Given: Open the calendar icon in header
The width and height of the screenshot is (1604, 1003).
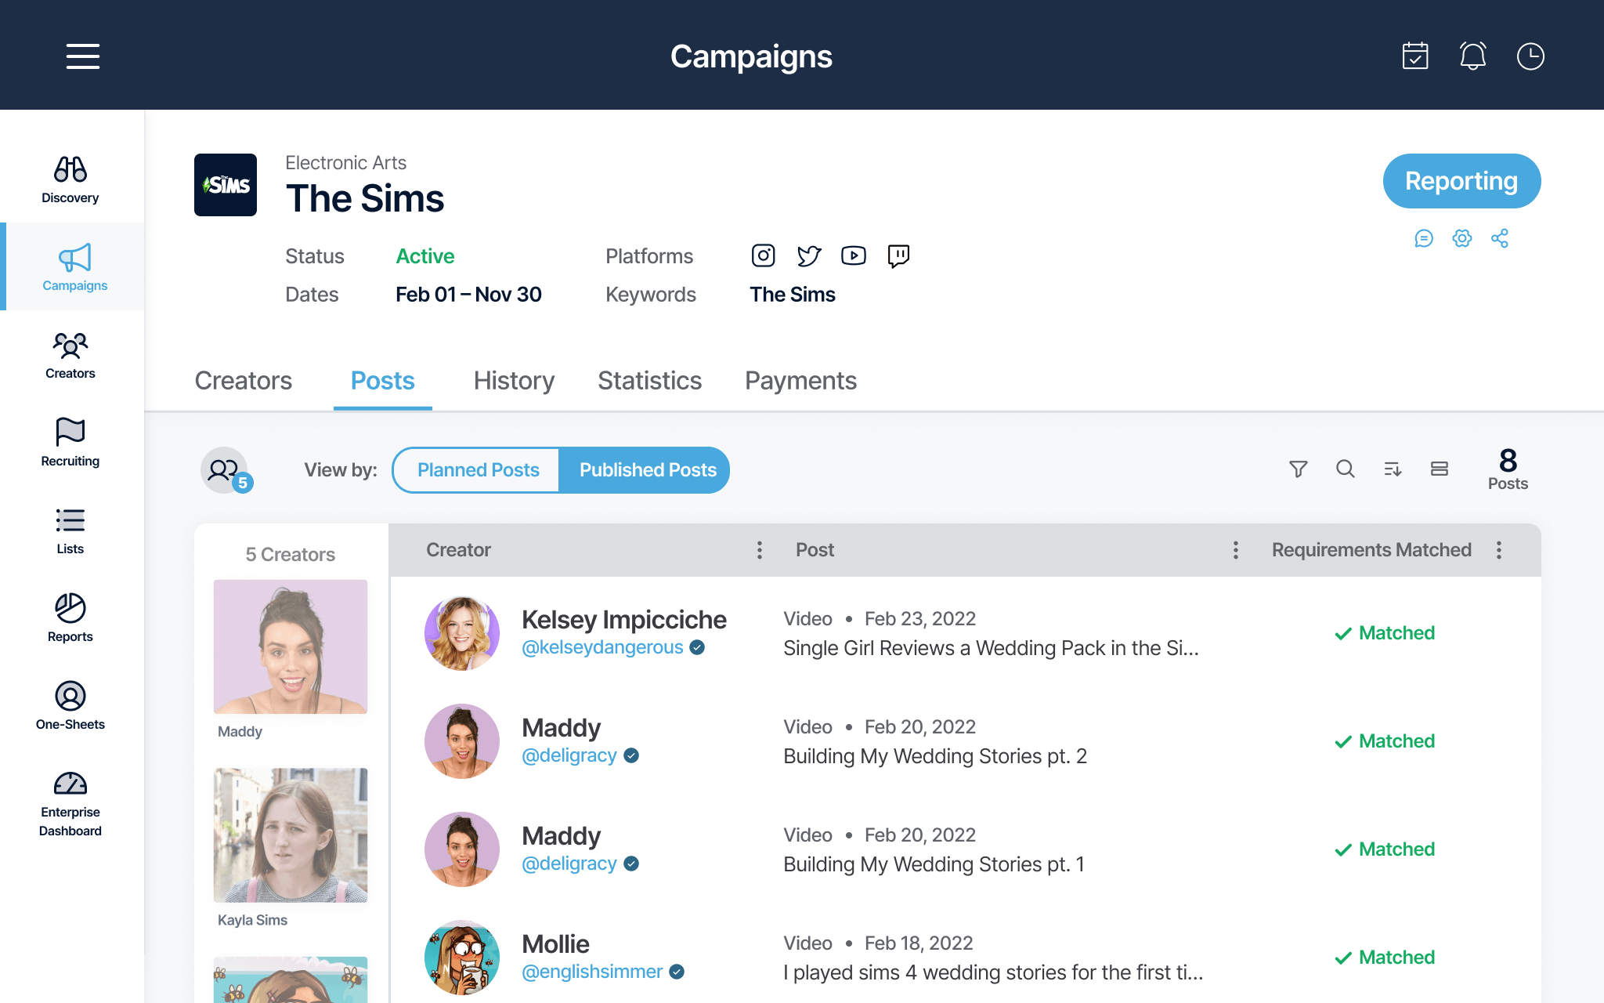Looking at the screenshot, I should 1415,56.
